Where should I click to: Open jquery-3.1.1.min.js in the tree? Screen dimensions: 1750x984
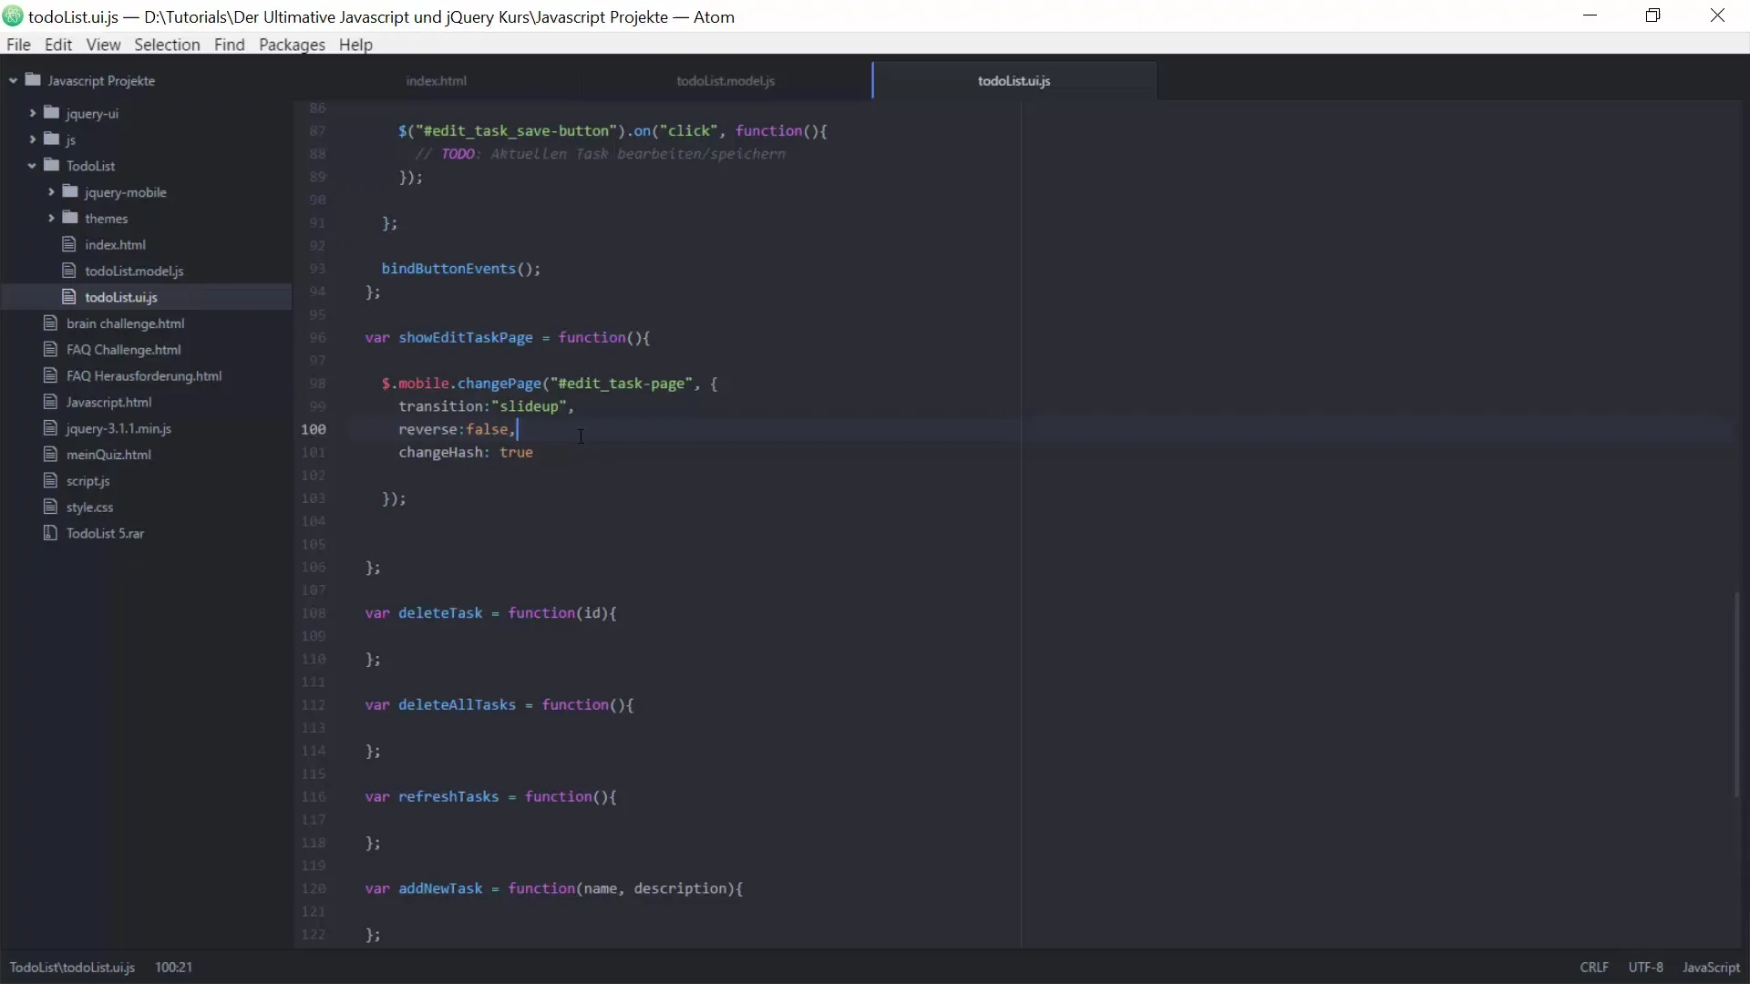(118, 428)
